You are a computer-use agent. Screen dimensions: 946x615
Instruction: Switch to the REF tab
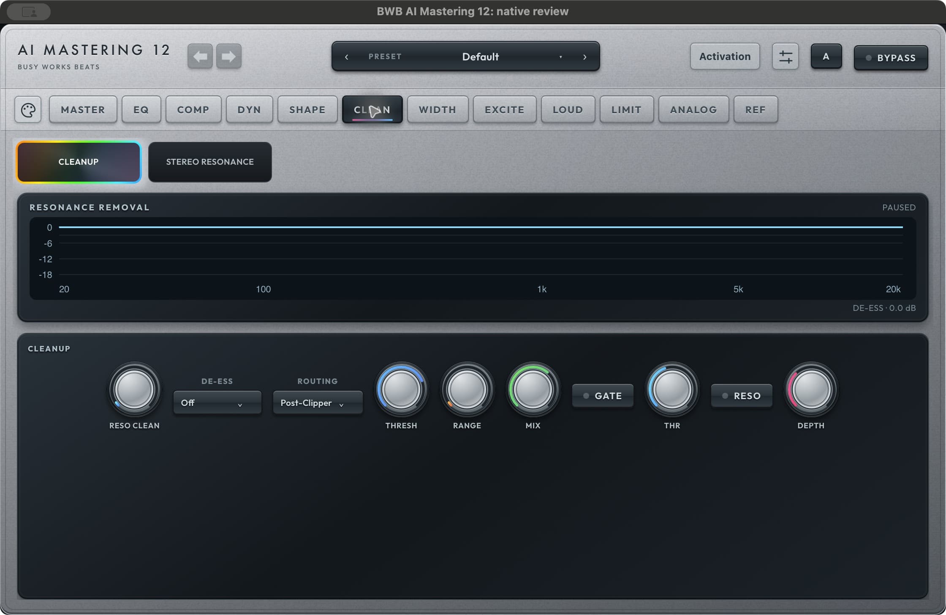coord(756,110)
